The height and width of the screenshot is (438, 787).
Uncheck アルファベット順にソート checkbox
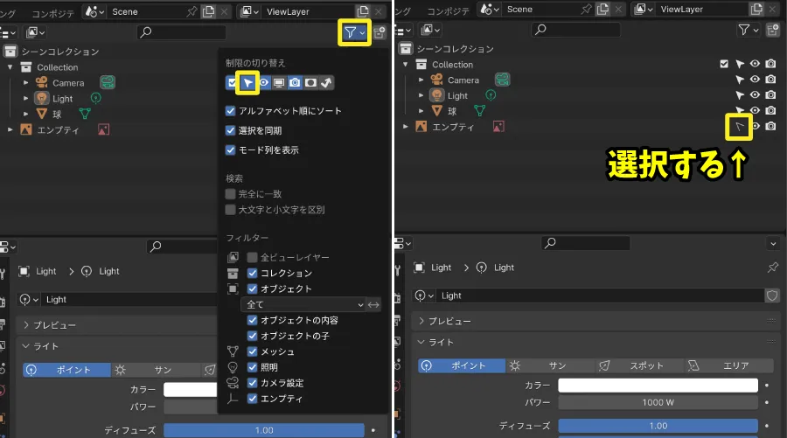[230, 111]
